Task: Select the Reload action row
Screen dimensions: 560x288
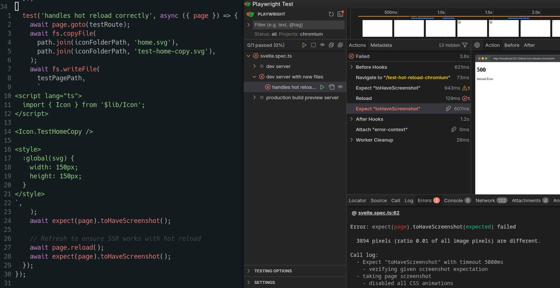Action: pyautogui.click(x=409, y=98)
